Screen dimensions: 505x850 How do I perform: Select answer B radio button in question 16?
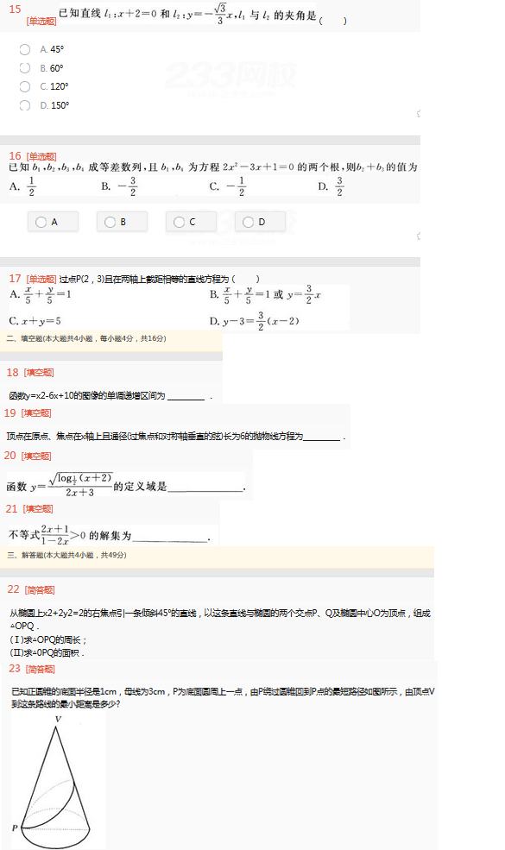[x=110, y=222]
